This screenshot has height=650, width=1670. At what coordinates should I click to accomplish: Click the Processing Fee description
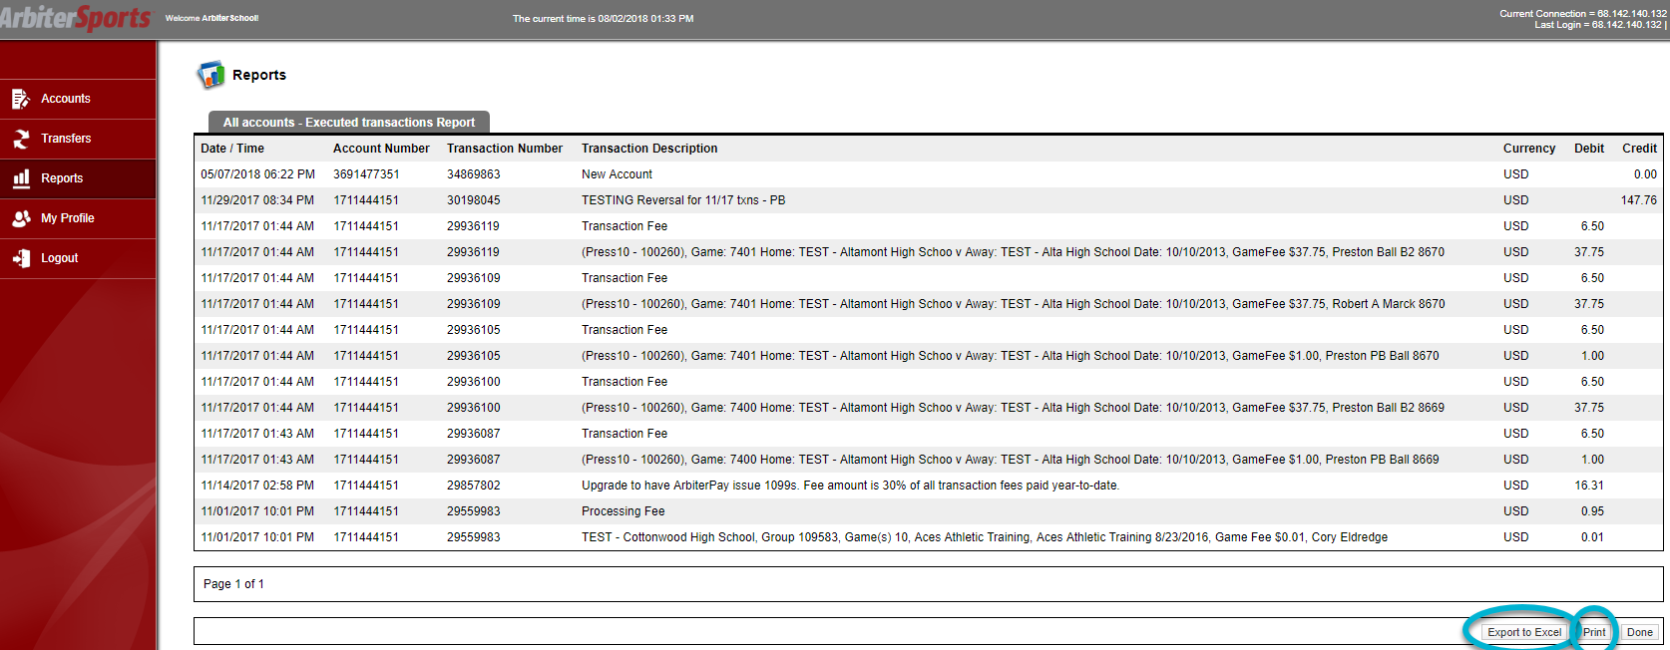click(623, 511)
